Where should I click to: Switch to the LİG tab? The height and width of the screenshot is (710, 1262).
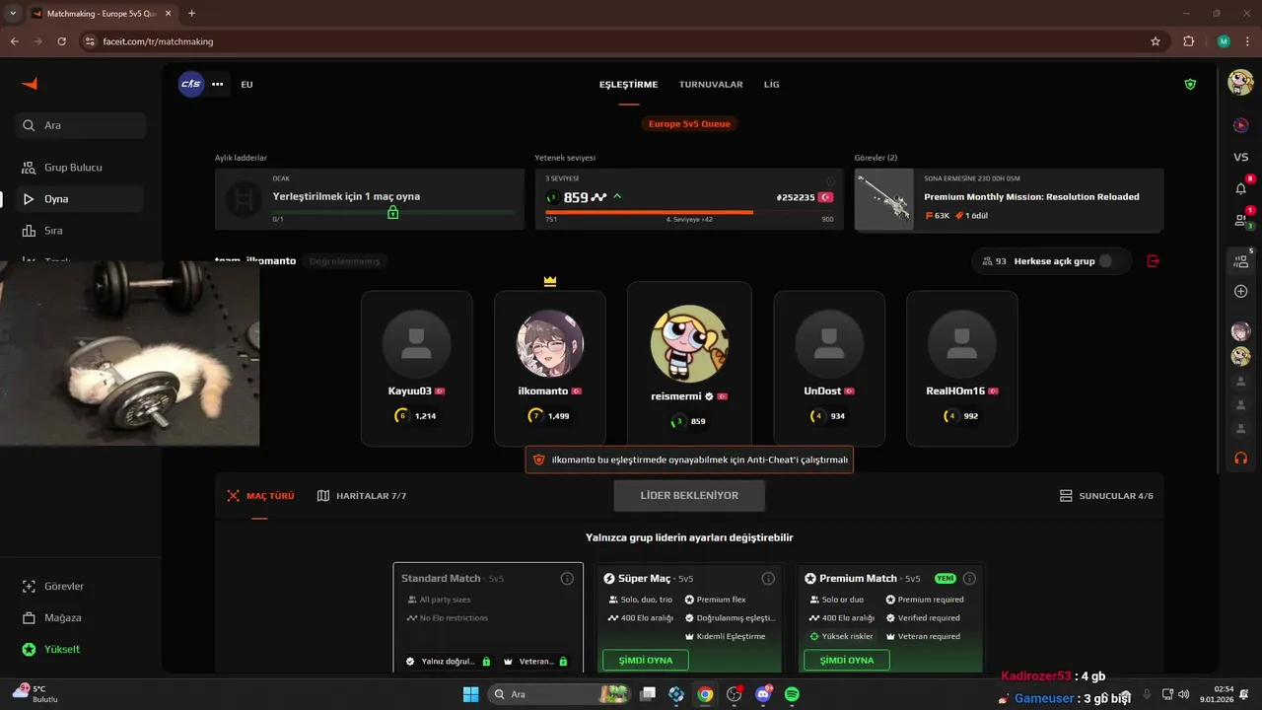tap(771, 85)
